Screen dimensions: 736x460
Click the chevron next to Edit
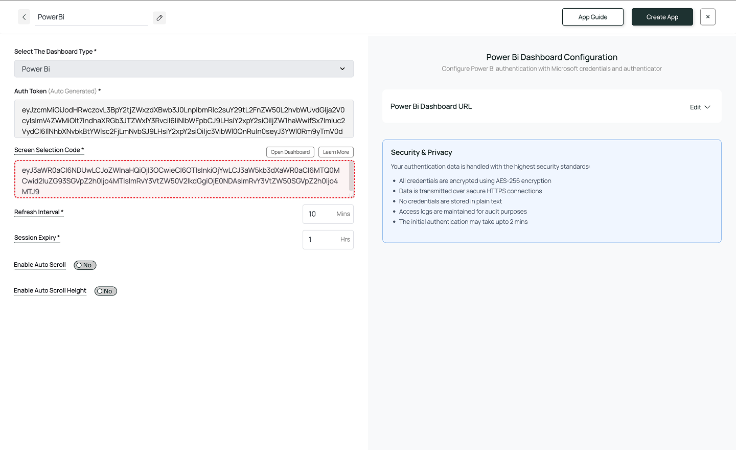click(x=707, y=107)
